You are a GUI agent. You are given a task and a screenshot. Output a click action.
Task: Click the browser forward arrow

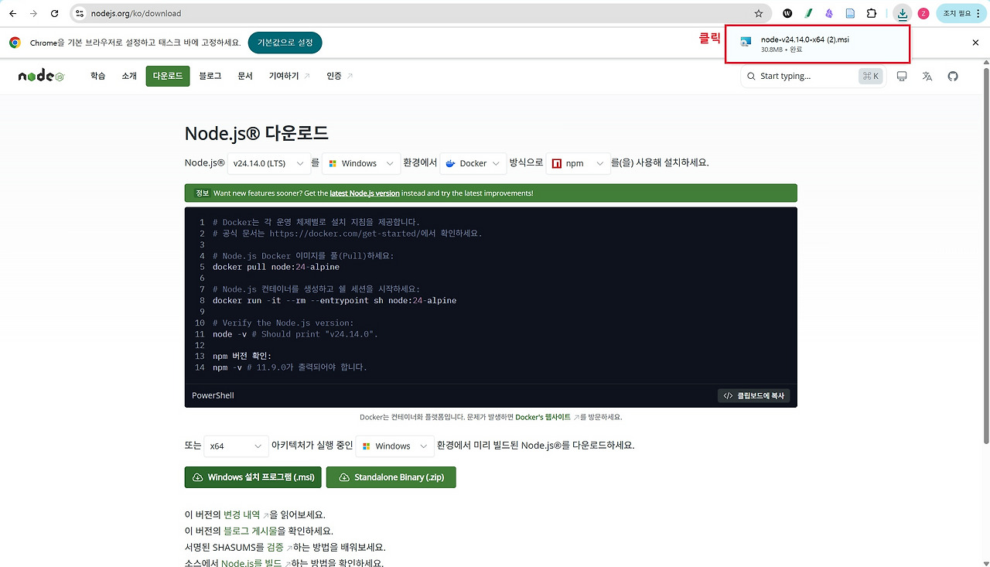(33, 13)
